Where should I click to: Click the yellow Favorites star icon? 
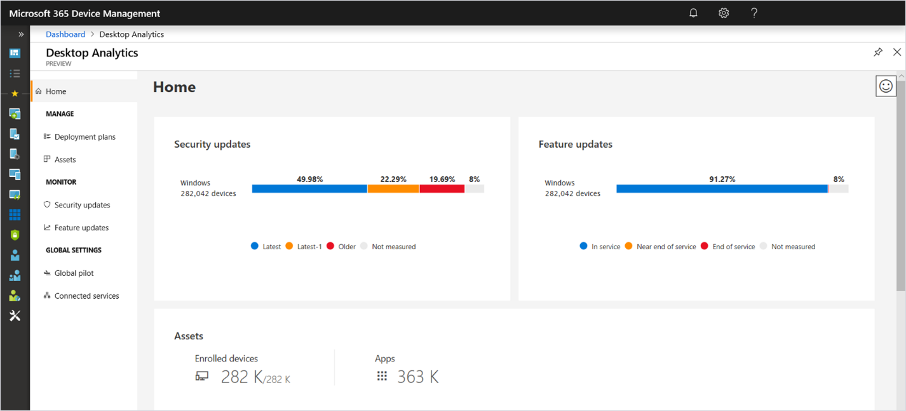click(15, 93)
